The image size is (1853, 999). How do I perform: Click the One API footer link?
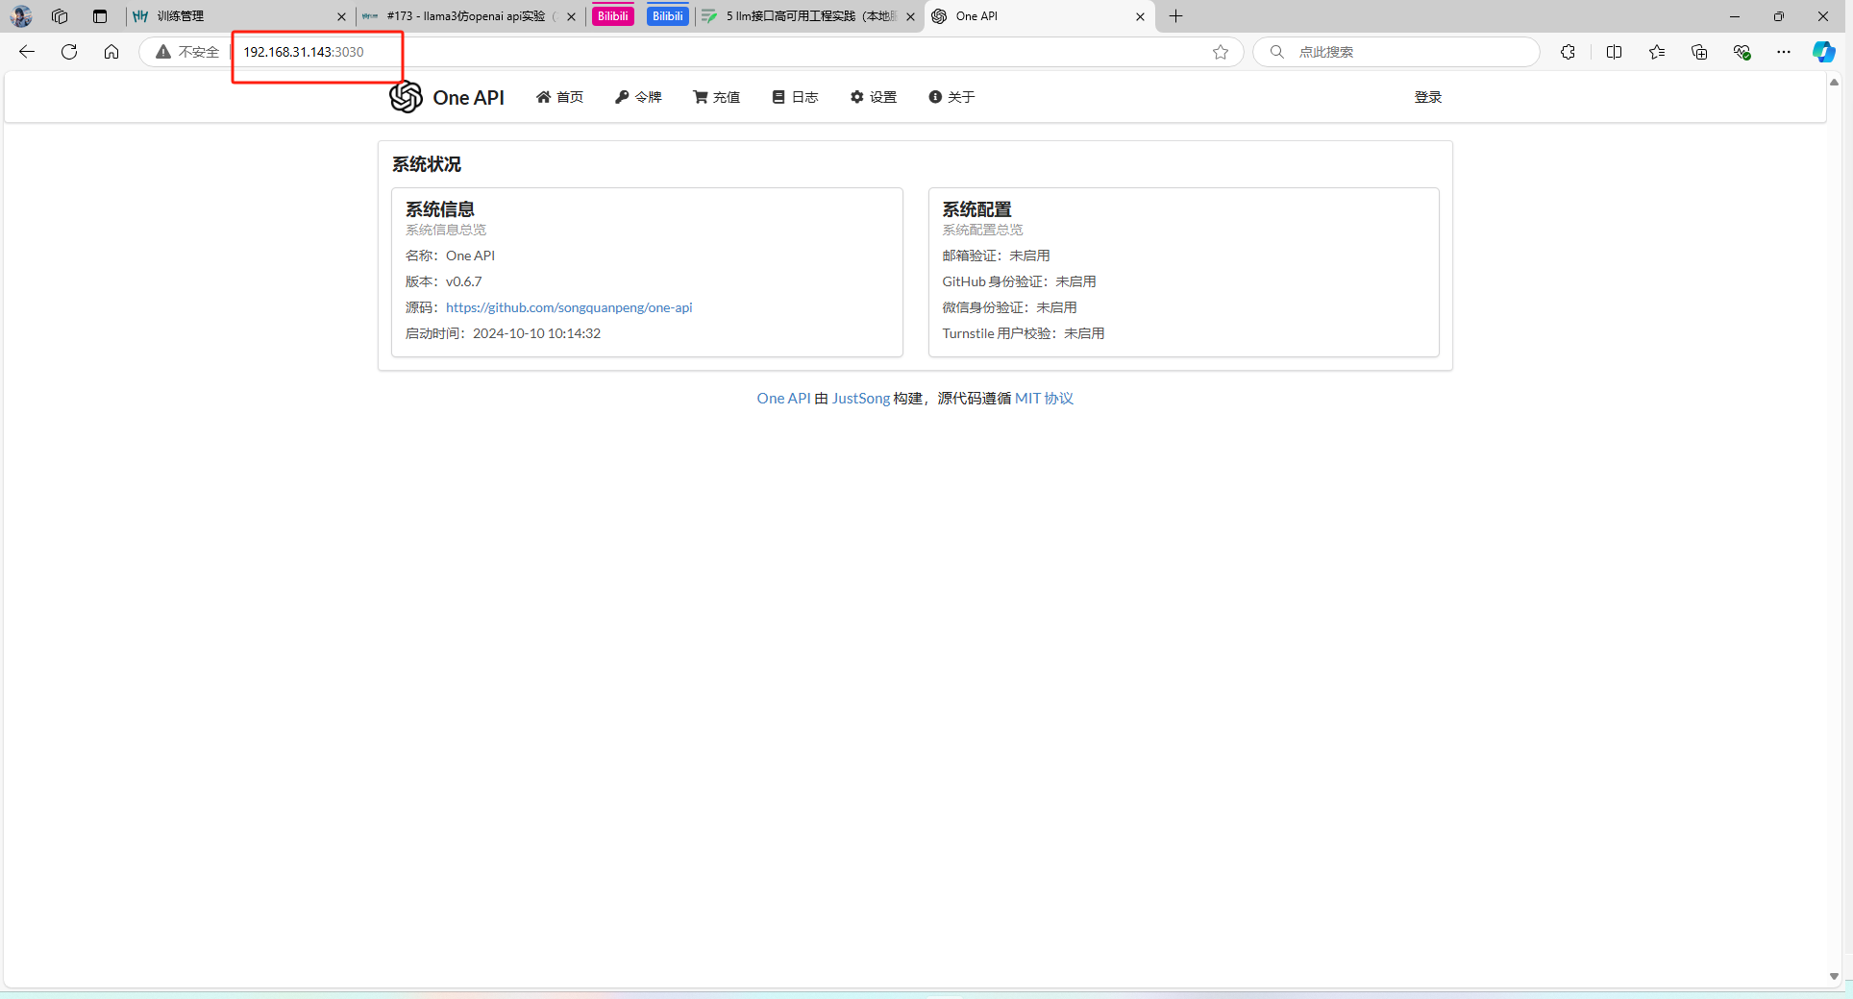click(x=783, y=399)
